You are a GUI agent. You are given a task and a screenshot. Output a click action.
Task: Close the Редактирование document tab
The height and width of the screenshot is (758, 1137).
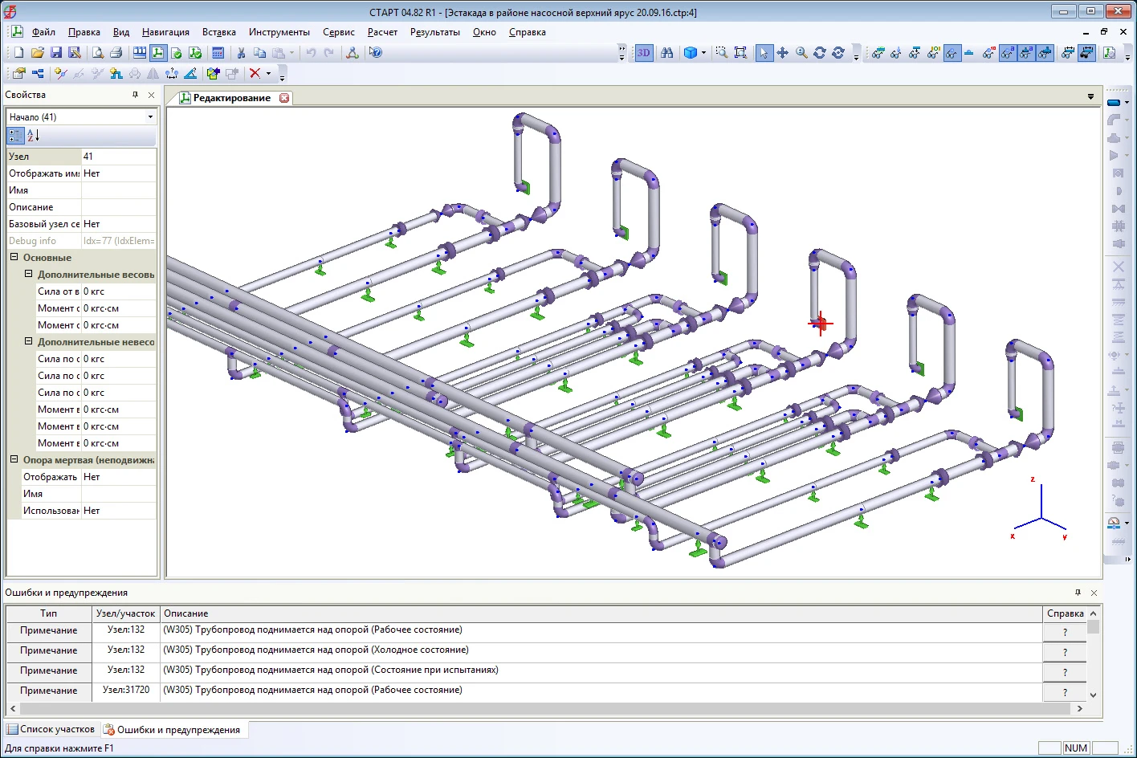pos(284,98)
